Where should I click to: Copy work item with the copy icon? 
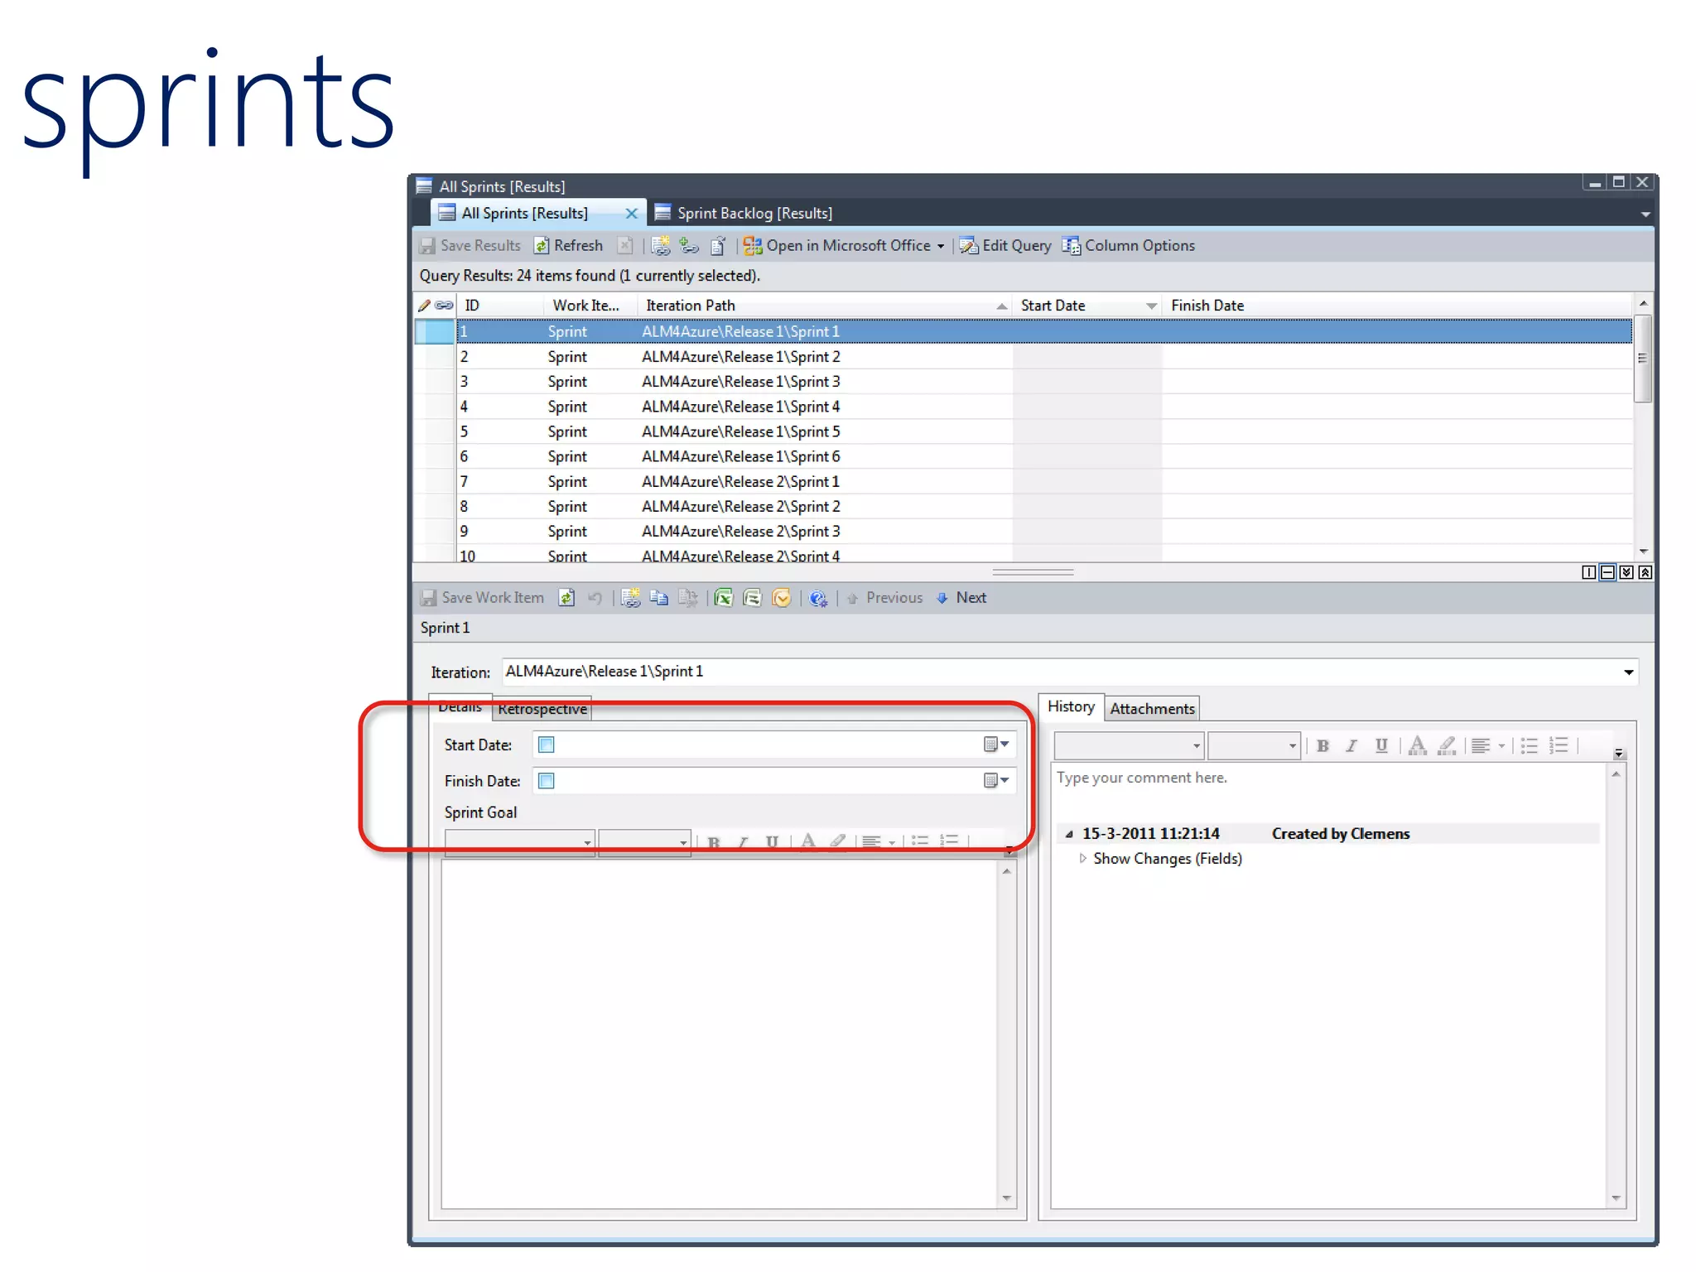(x=659, y=598)
